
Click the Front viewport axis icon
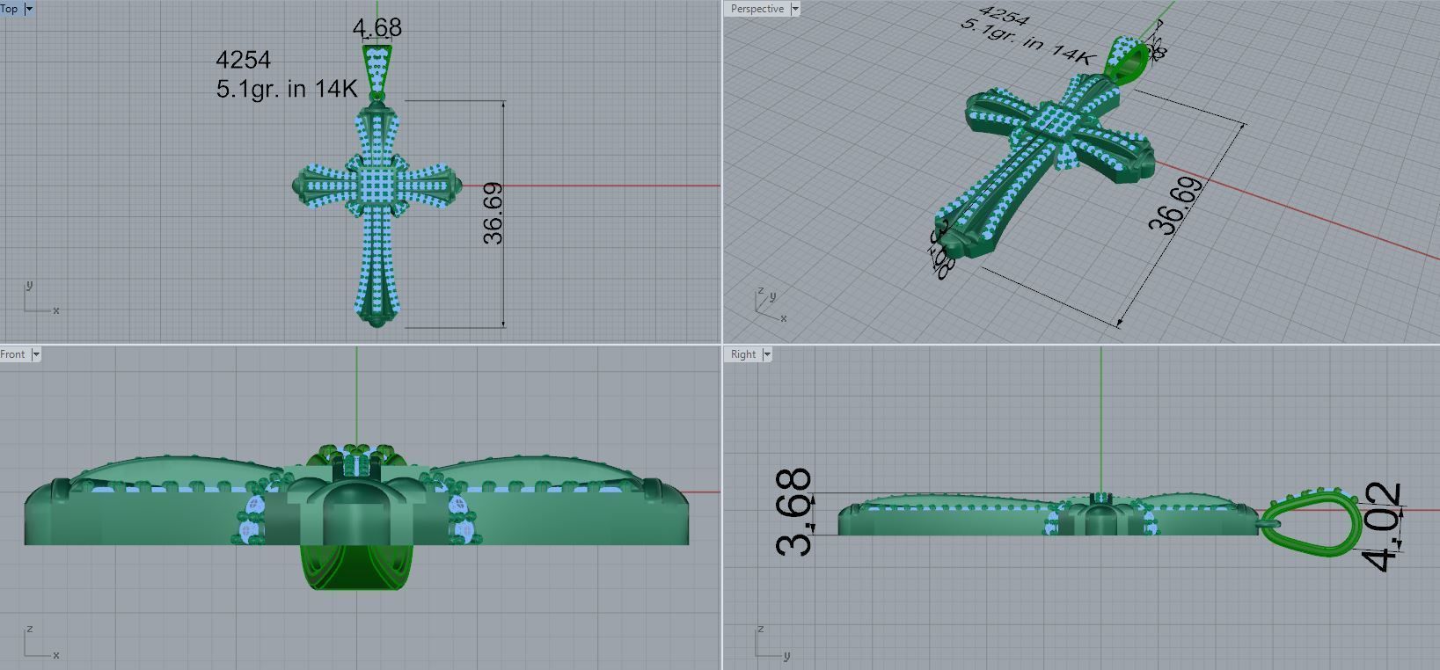[40, 643]
